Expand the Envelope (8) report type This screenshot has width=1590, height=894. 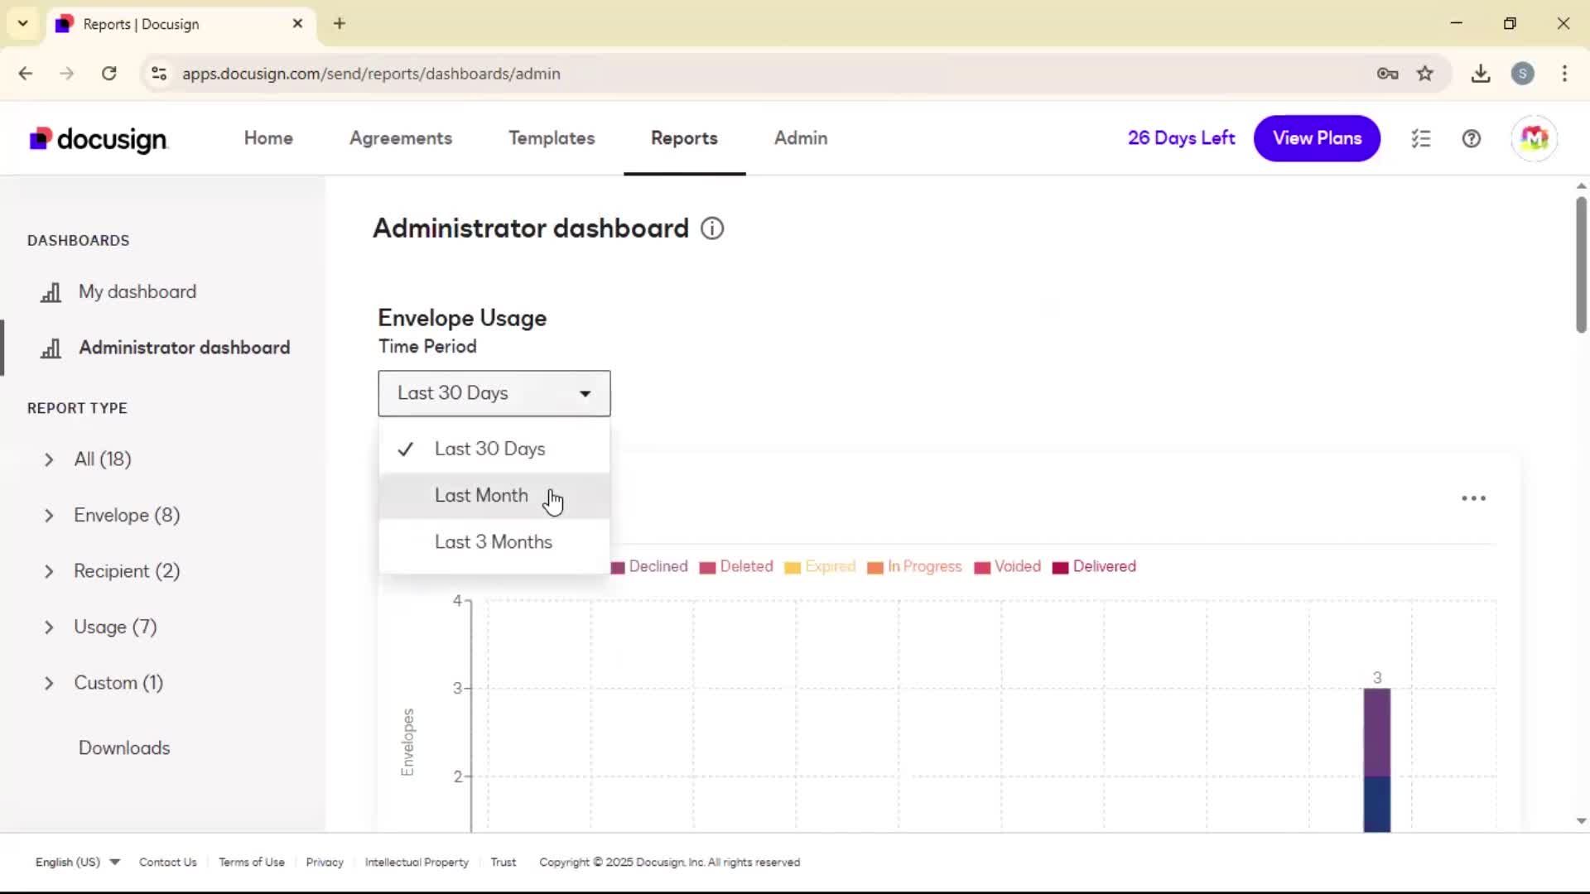coord(49,516)
